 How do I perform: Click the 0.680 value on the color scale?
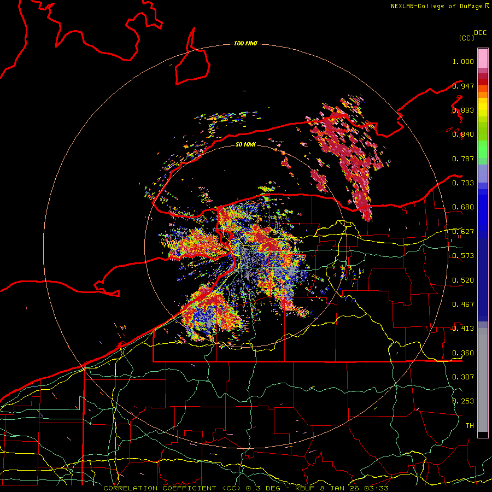click(463, 207)
